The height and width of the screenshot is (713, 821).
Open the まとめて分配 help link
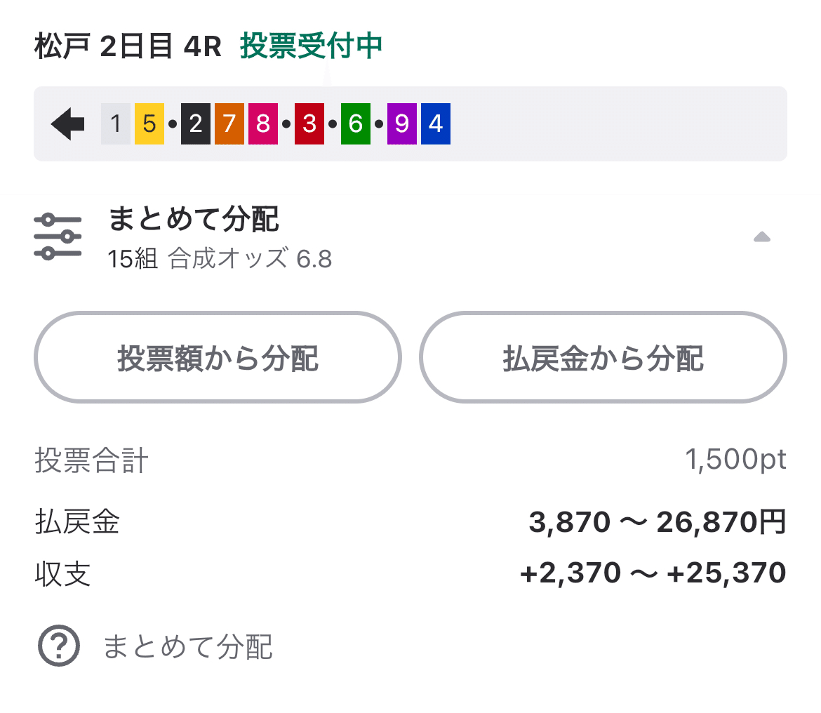click(189, 645)
